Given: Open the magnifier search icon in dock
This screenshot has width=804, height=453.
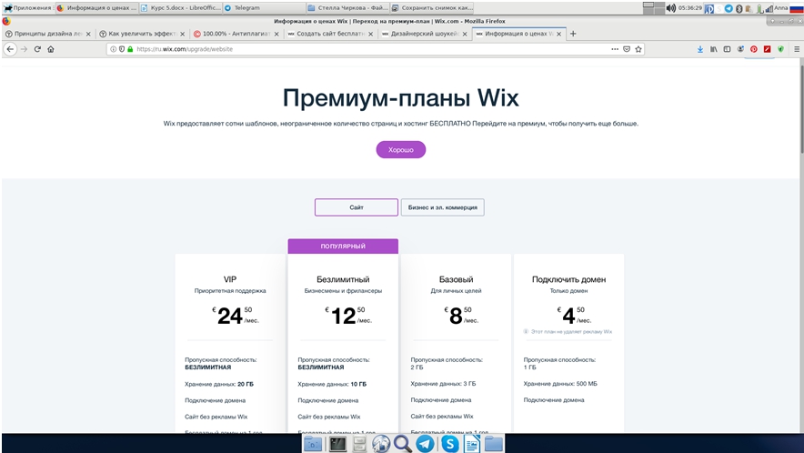Looking at the screenshot, I should click(x=402, y=444).
